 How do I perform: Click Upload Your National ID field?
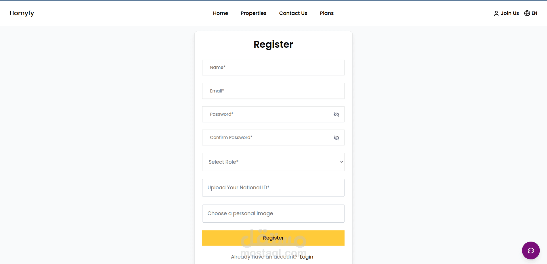(x=273, y=188)
